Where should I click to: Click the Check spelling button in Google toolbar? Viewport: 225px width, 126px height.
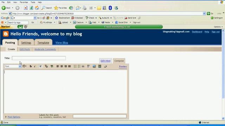[90, 18]
